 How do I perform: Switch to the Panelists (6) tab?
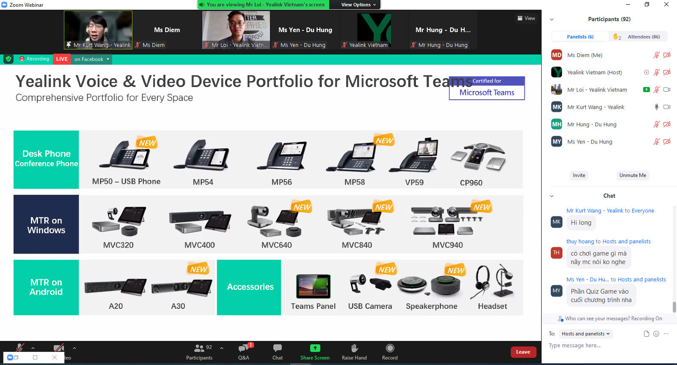(x=580, y=37)
